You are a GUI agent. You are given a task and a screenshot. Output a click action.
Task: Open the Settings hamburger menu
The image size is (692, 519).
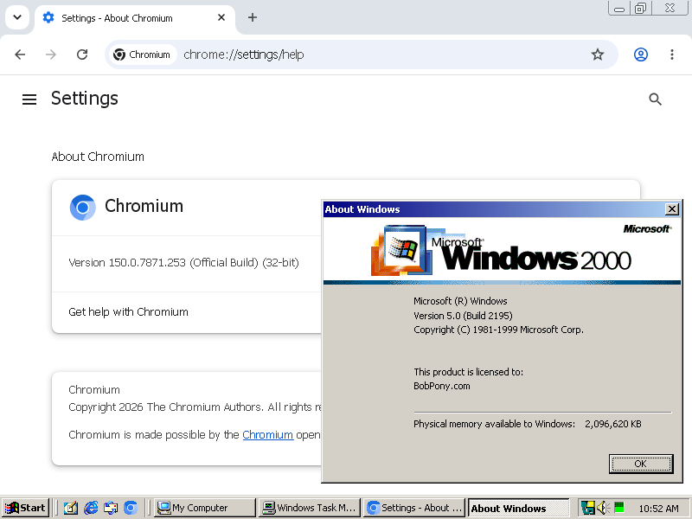[x=29, y=99]
